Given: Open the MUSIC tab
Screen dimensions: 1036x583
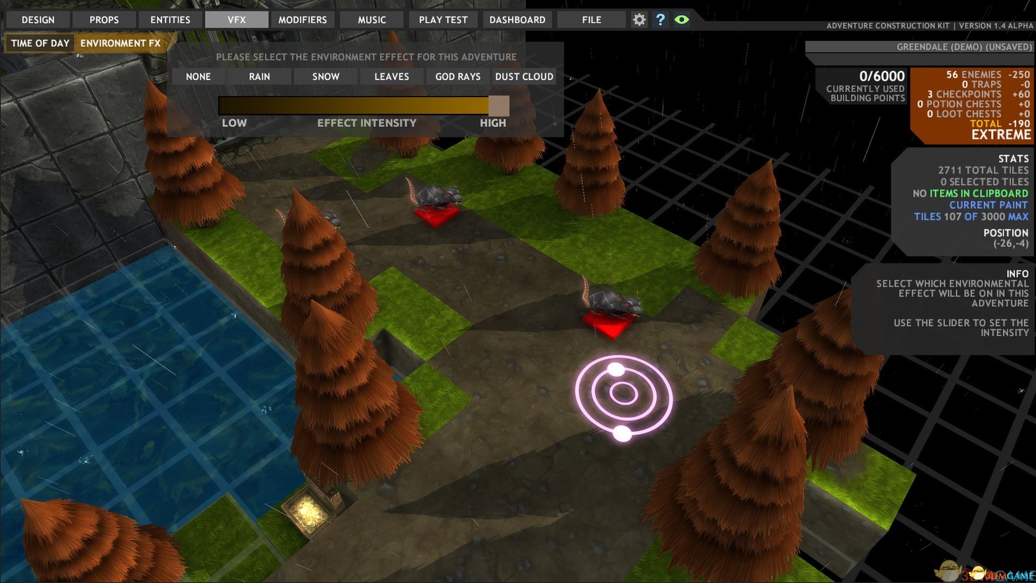Looking at the screenshot, I should tap(372, 20).
